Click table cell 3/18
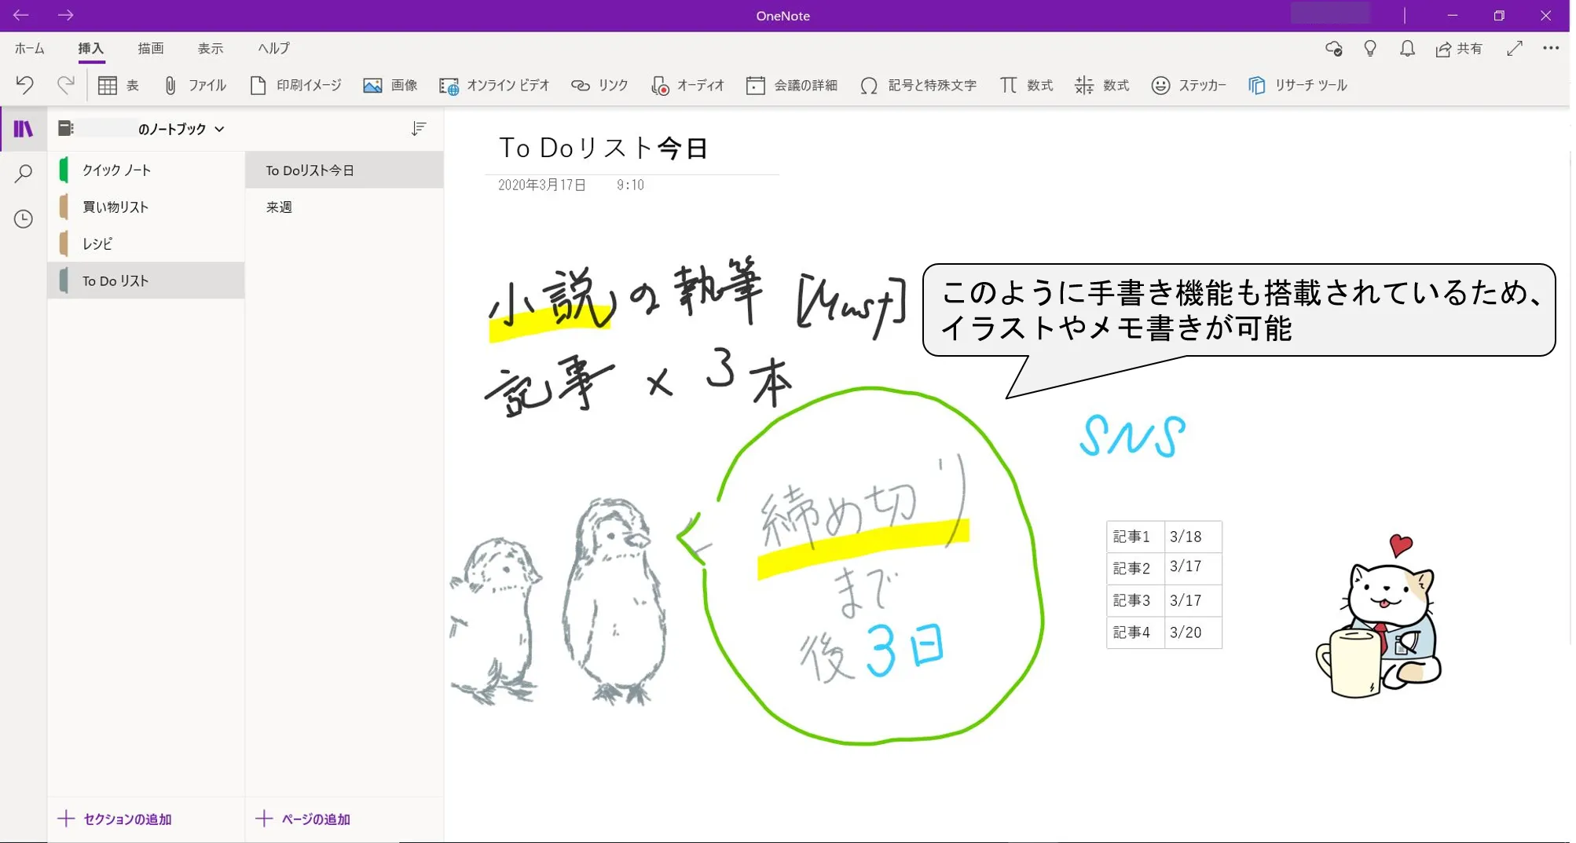 pos(1192,537)
